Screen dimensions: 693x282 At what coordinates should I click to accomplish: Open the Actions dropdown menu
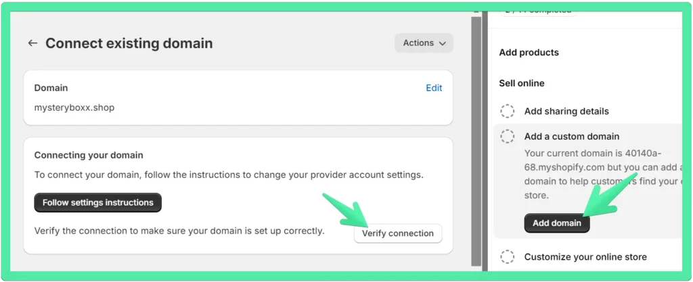424,43
